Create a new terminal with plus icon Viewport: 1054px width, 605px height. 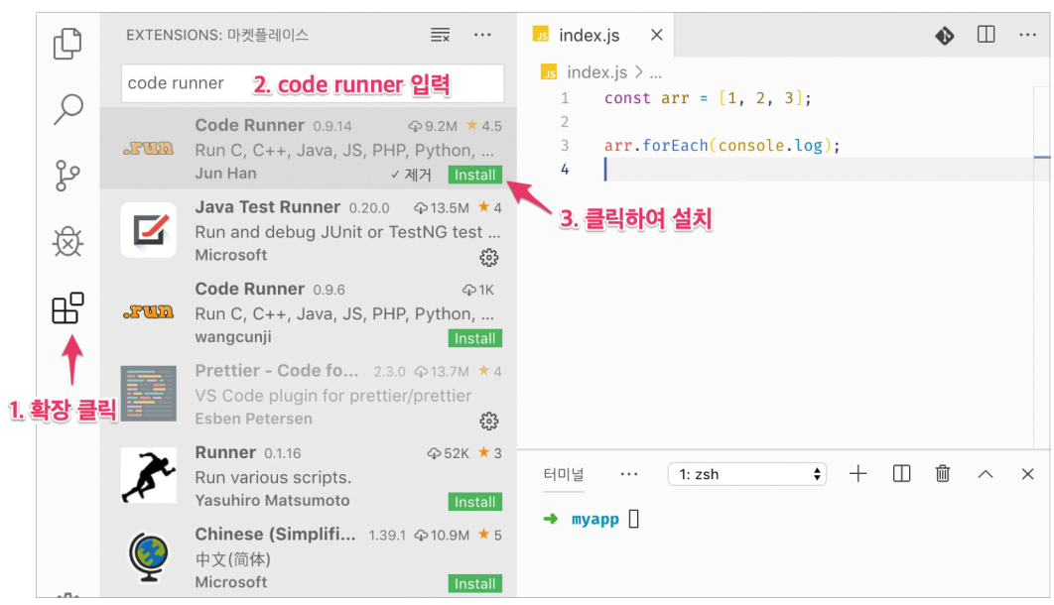point(857,474)
